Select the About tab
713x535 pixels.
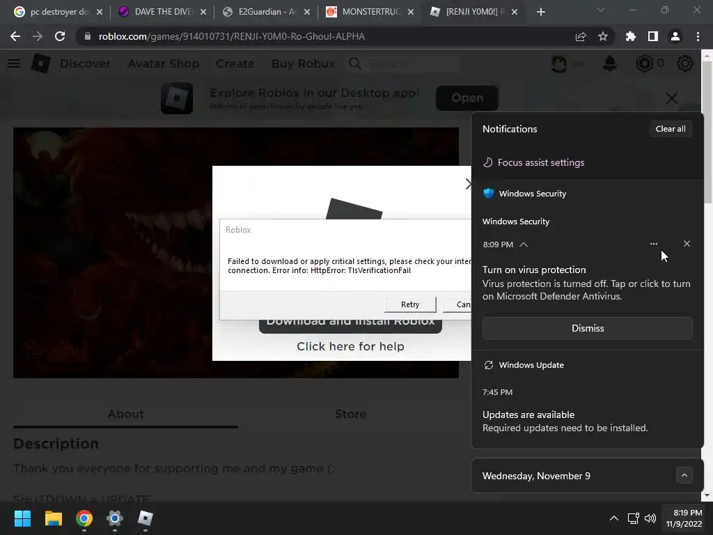(125, 414)
